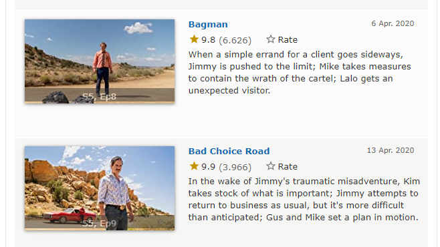Image resolution: width=440 pixels, height=247 pixels.
Task: Click the S5, Ep8 overlay label
Action: 100,97
